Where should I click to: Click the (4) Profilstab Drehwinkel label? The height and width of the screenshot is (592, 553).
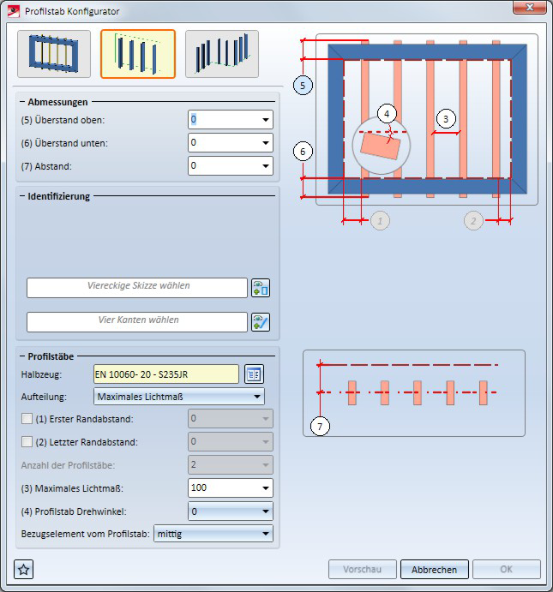click(x=74, y=511)
